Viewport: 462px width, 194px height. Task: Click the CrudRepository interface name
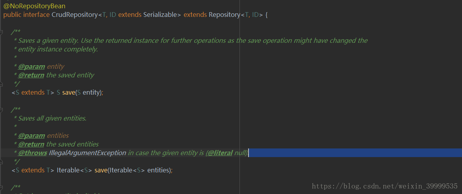pos(74,15)
